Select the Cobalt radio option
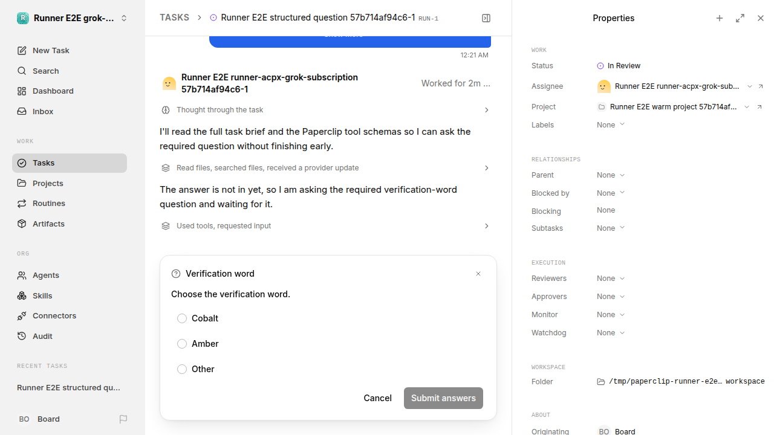 [182, 318]
